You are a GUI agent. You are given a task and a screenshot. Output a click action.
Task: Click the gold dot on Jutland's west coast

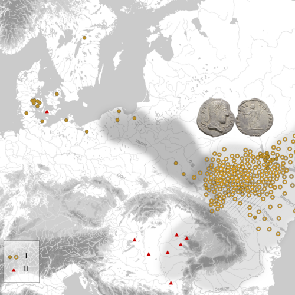pos(27,113)
